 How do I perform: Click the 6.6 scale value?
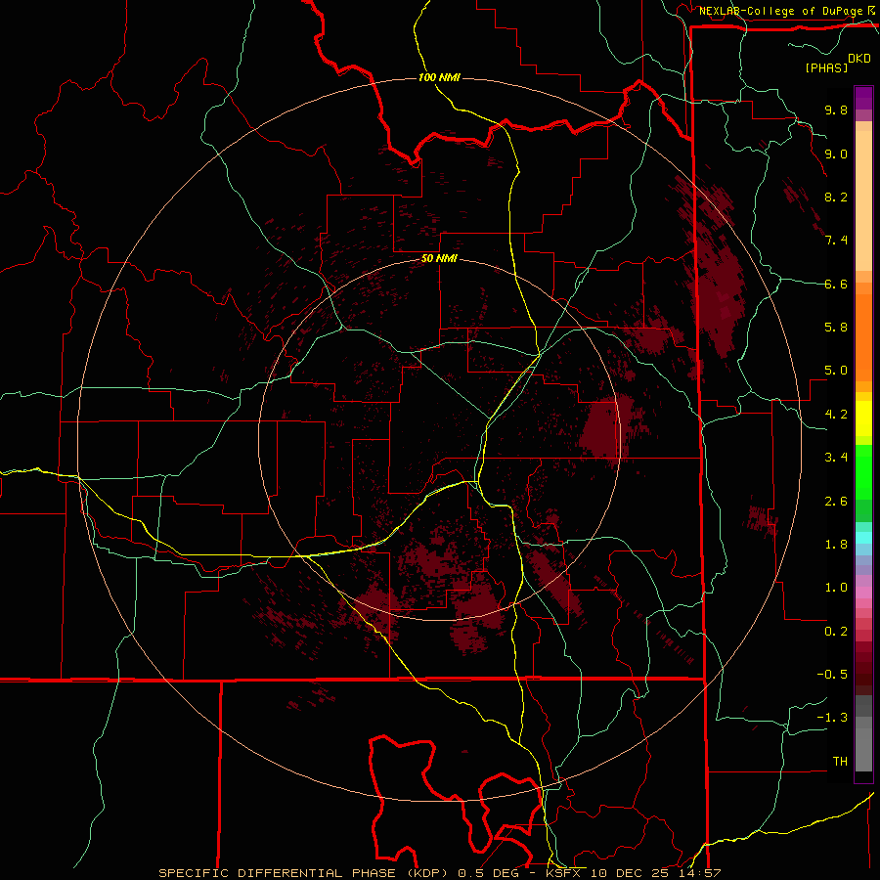tap(836, 284)
